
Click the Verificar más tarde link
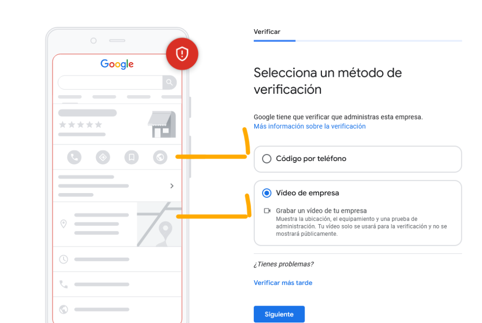coord(283,283)
